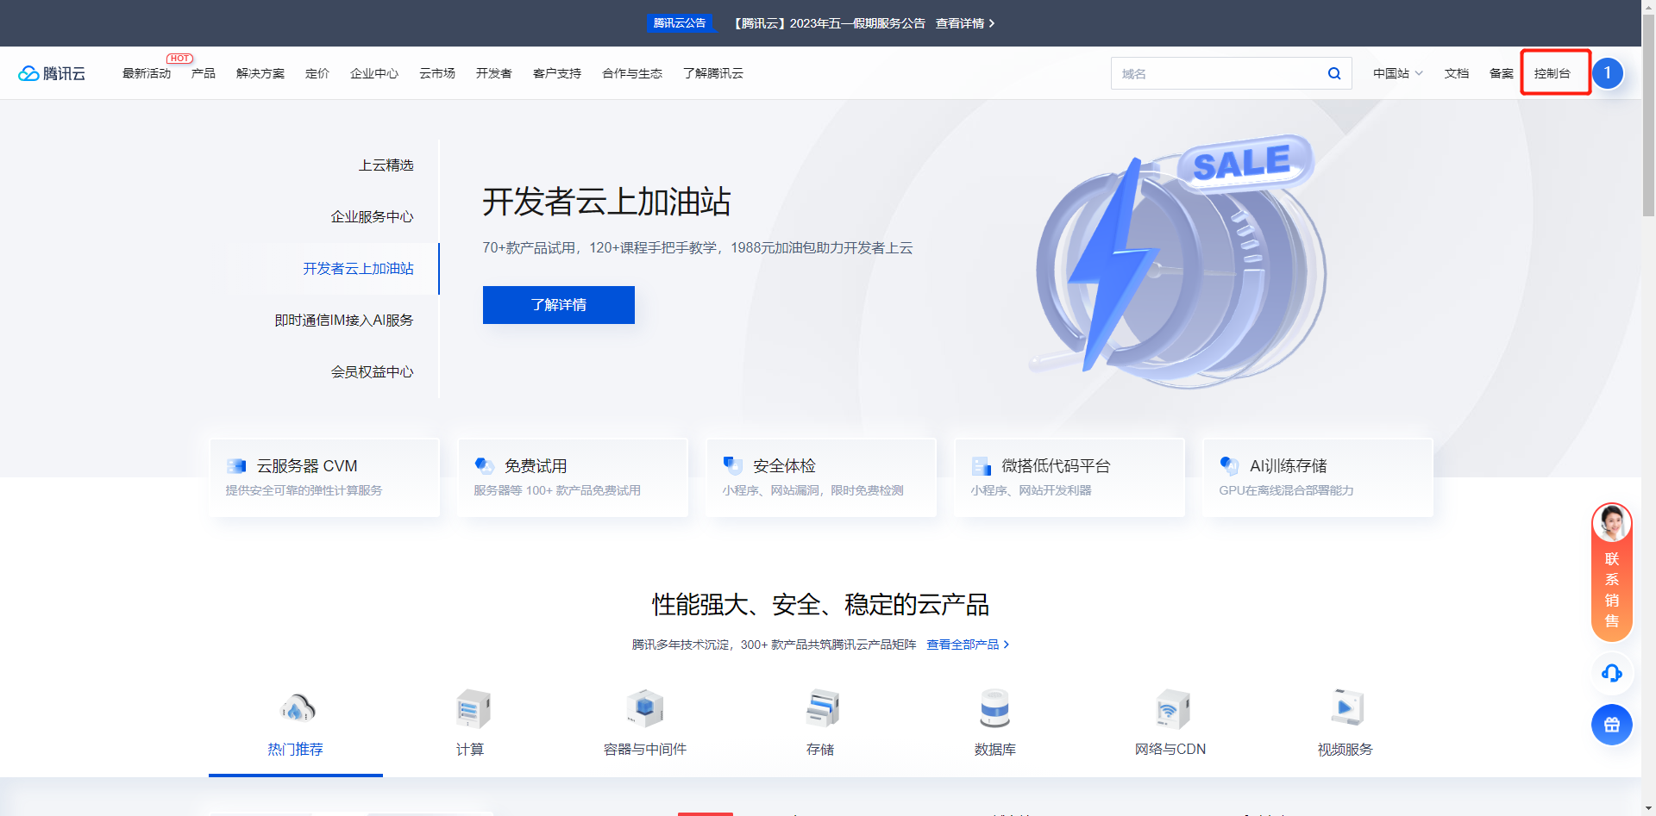Click heading 开发者云上加油站
Screen dimensions: 1656x816
(x=606, y=202)
